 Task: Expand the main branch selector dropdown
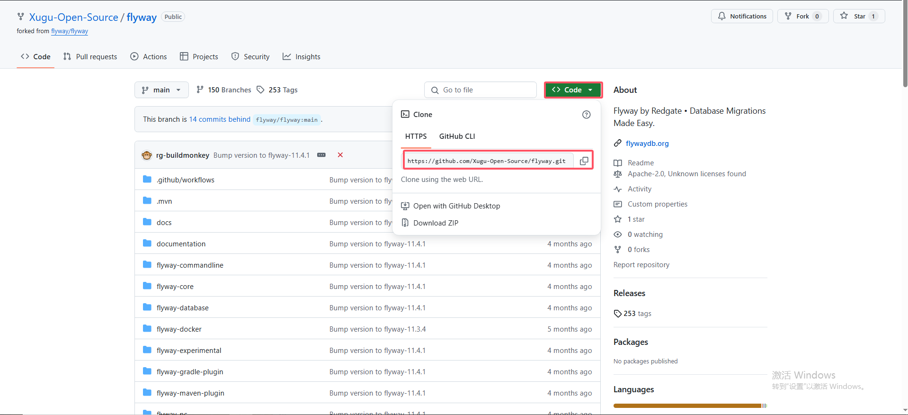tap(161, 90)
